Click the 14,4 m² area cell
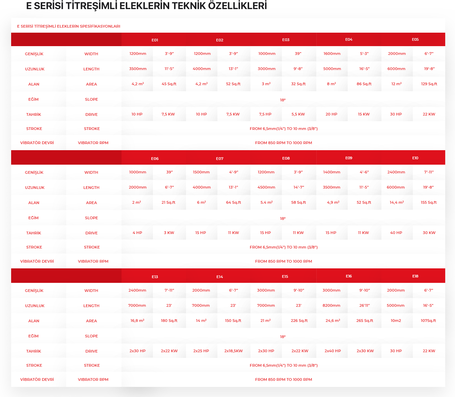 [x=397, y=202]
